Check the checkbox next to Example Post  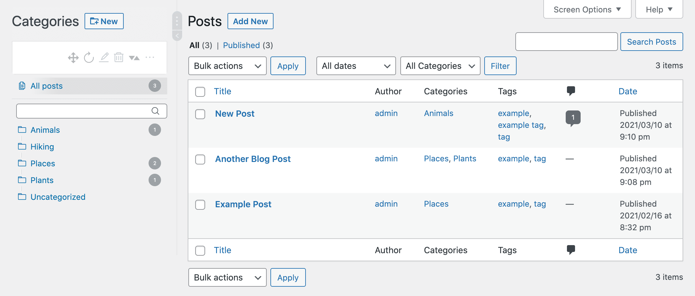200,205
